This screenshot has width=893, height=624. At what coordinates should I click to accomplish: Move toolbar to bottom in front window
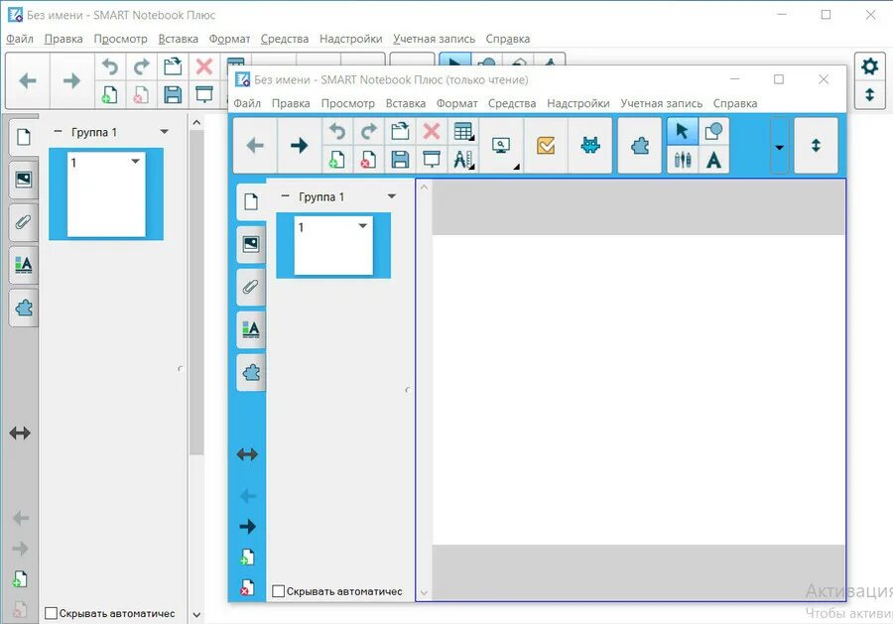[816, 146]
